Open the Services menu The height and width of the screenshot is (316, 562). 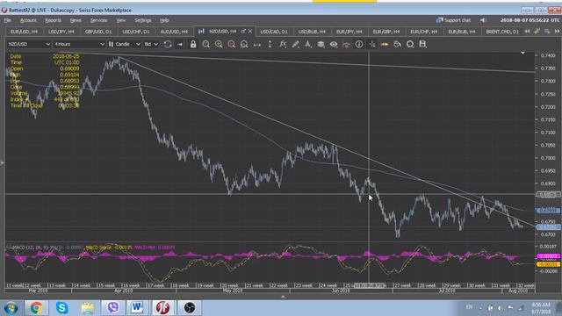pyautogui.click(x=99, y=20)
